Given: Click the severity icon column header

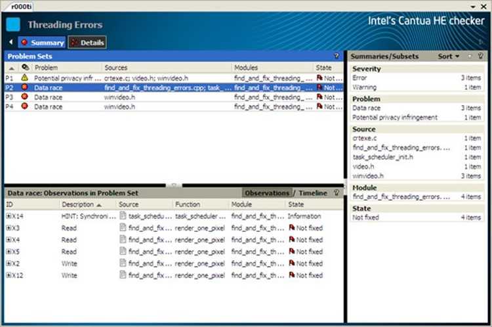Looking at the screenshot, I should point(26,67).
